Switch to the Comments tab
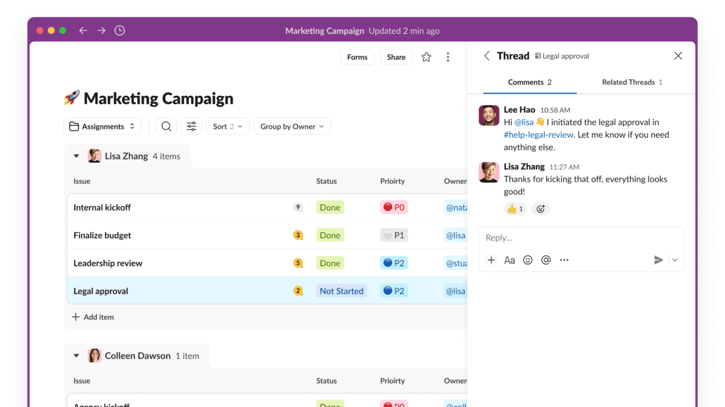The width and height of the screenshot is (725, 407). 530,82
